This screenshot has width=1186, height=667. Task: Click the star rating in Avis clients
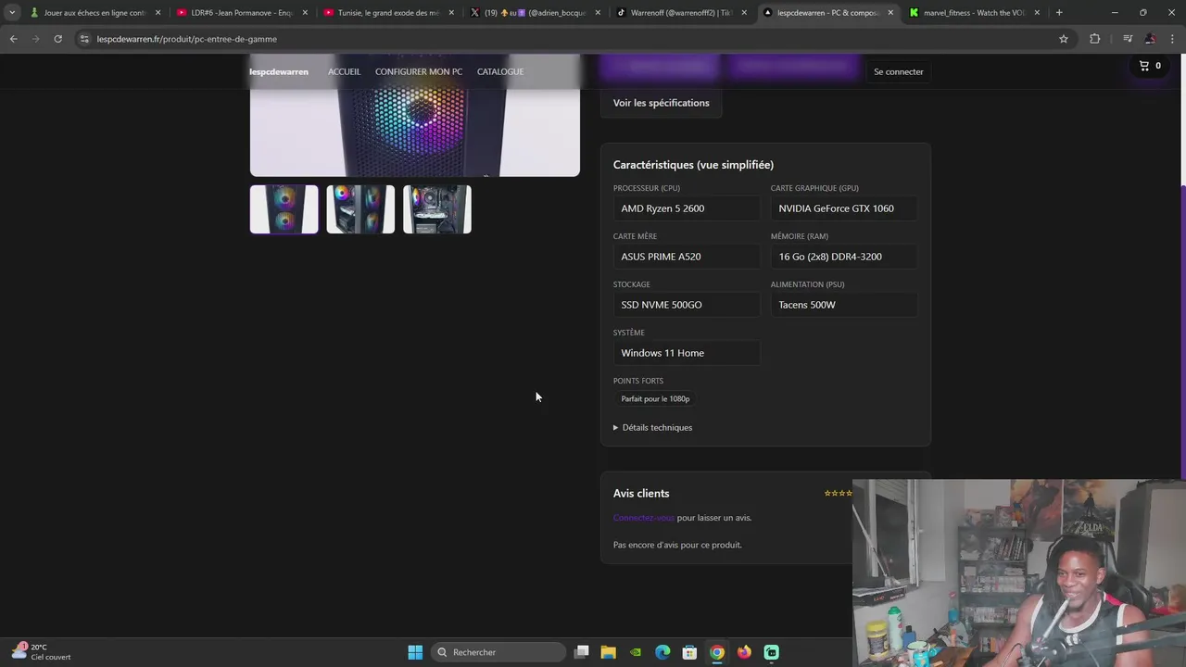click(839, 493)
